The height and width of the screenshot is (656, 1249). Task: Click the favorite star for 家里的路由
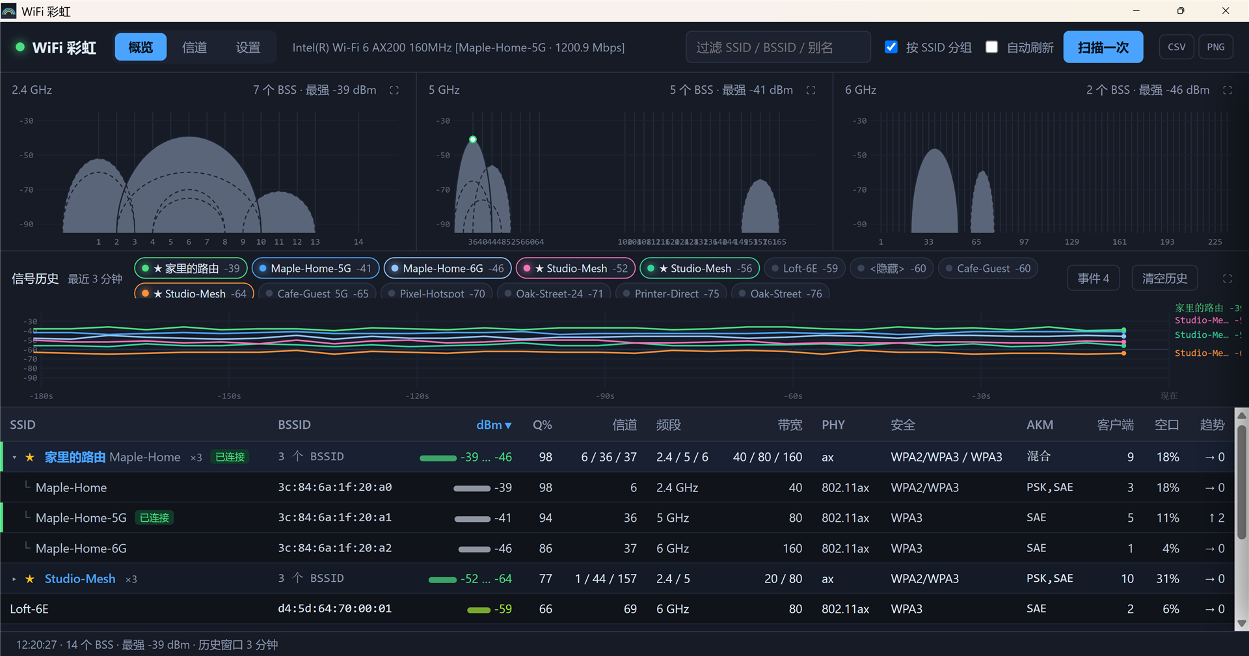click(30, 458)
